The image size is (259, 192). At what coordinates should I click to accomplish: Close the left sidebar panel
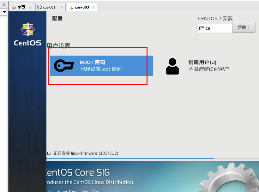[x=4, y=4]
